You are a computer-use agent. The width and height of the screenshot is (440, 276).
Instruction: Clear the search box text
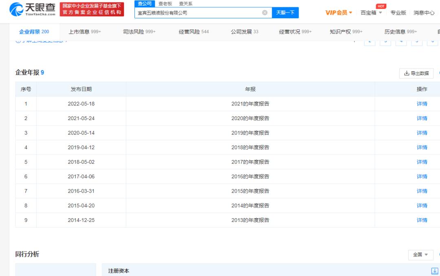click(265, 13)
